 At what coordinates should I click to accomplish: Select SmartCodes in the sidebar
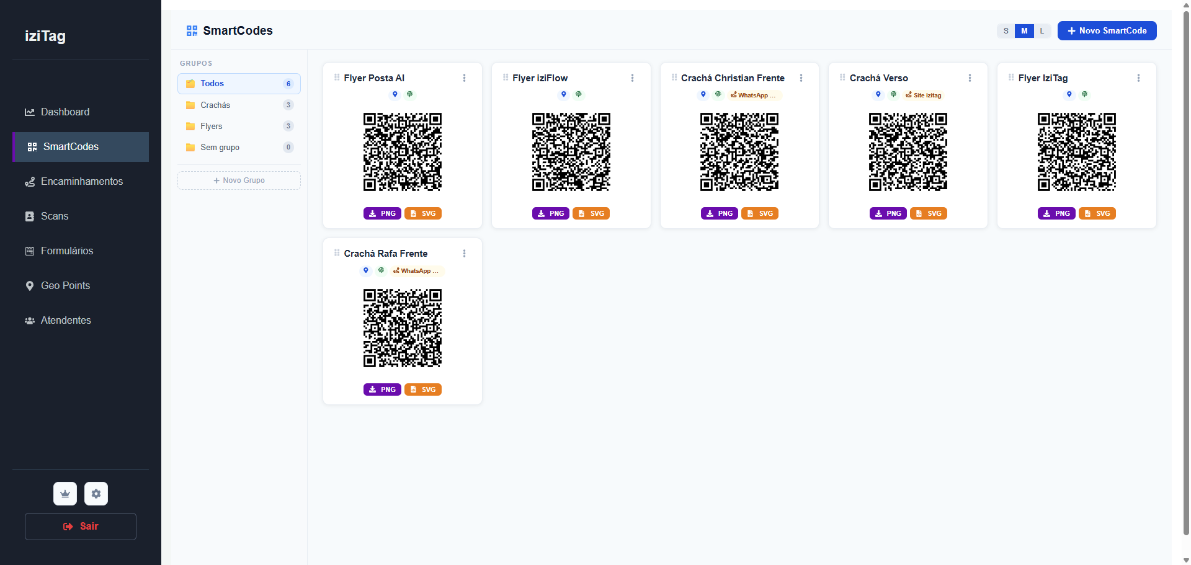tap(81, 147)
